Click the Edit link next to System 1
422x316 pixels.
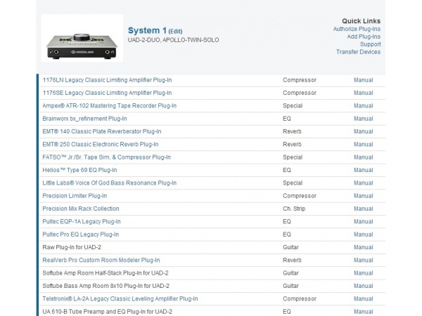[175, 32]
